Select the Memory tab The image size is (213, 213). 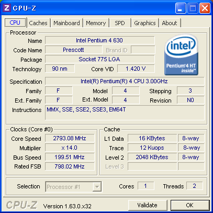click(96, 23)
